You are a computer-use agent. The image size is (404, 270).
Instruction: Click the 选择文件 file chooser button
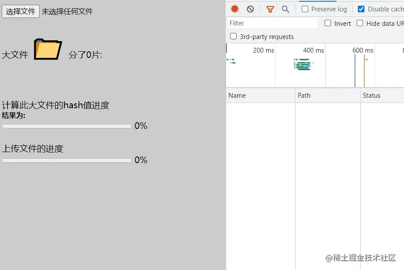[x=21, y=11]
